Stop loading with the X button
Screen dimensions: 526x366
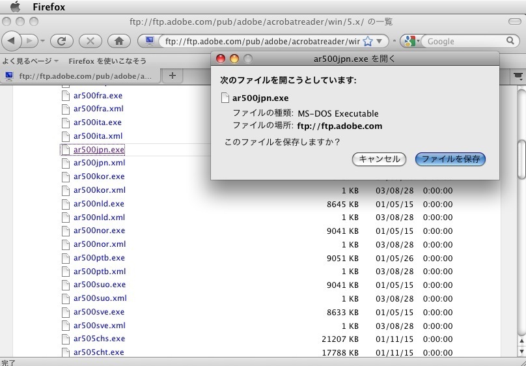click(x=90, y=41)
